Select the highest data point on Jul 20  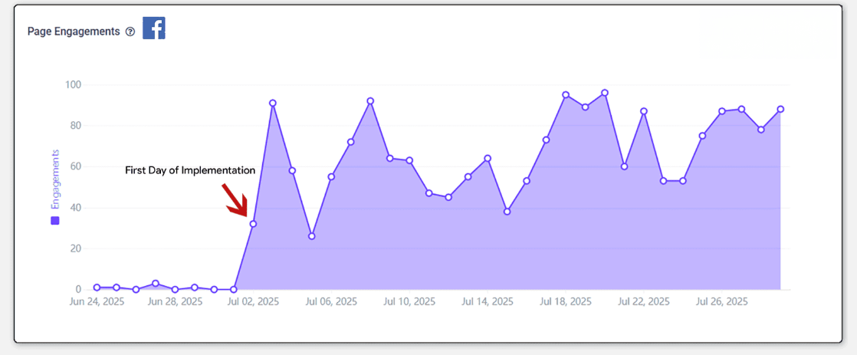605,93
